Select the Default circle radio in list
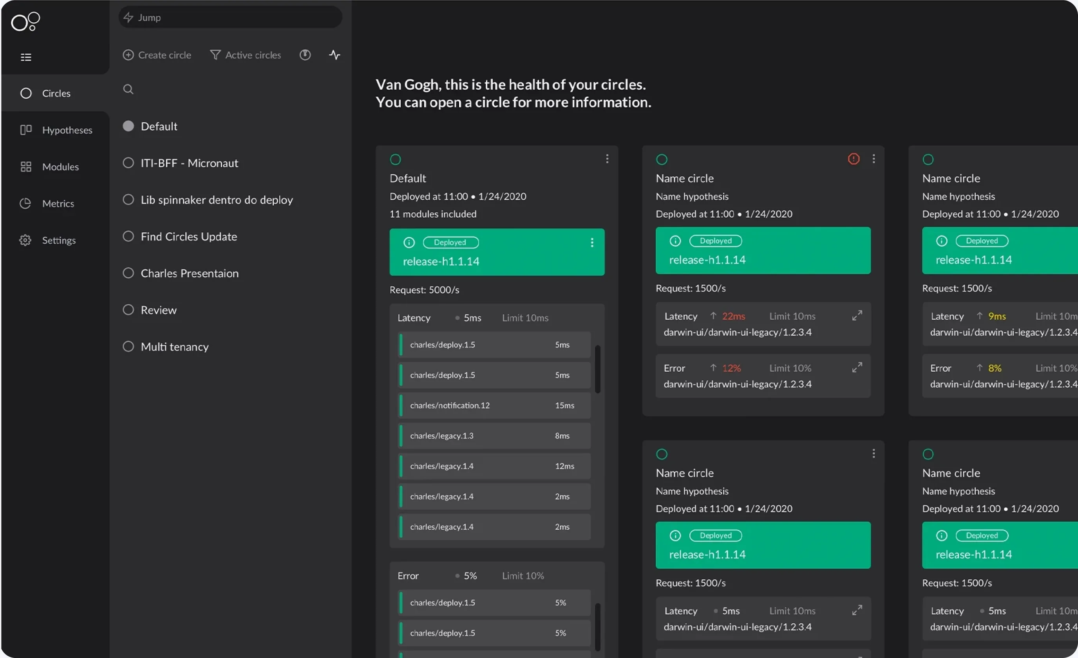1078x658 pixels. point(128,126)
